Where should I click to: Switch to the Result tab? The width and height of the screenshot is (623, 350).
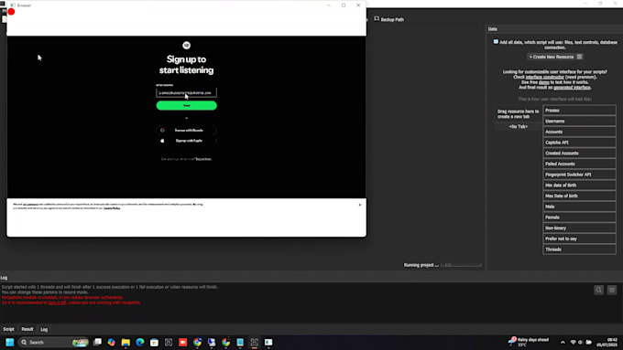(27, 329)
